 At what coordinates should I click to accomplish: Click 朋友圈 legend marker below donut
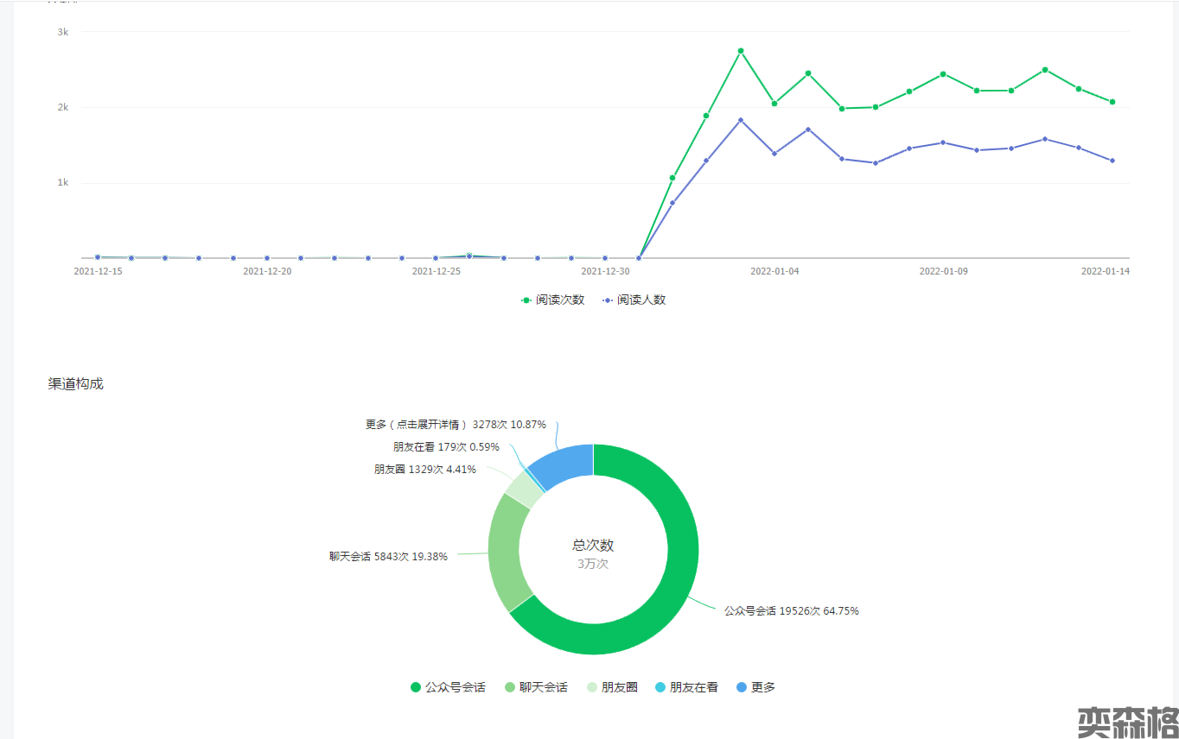[592, 687]
